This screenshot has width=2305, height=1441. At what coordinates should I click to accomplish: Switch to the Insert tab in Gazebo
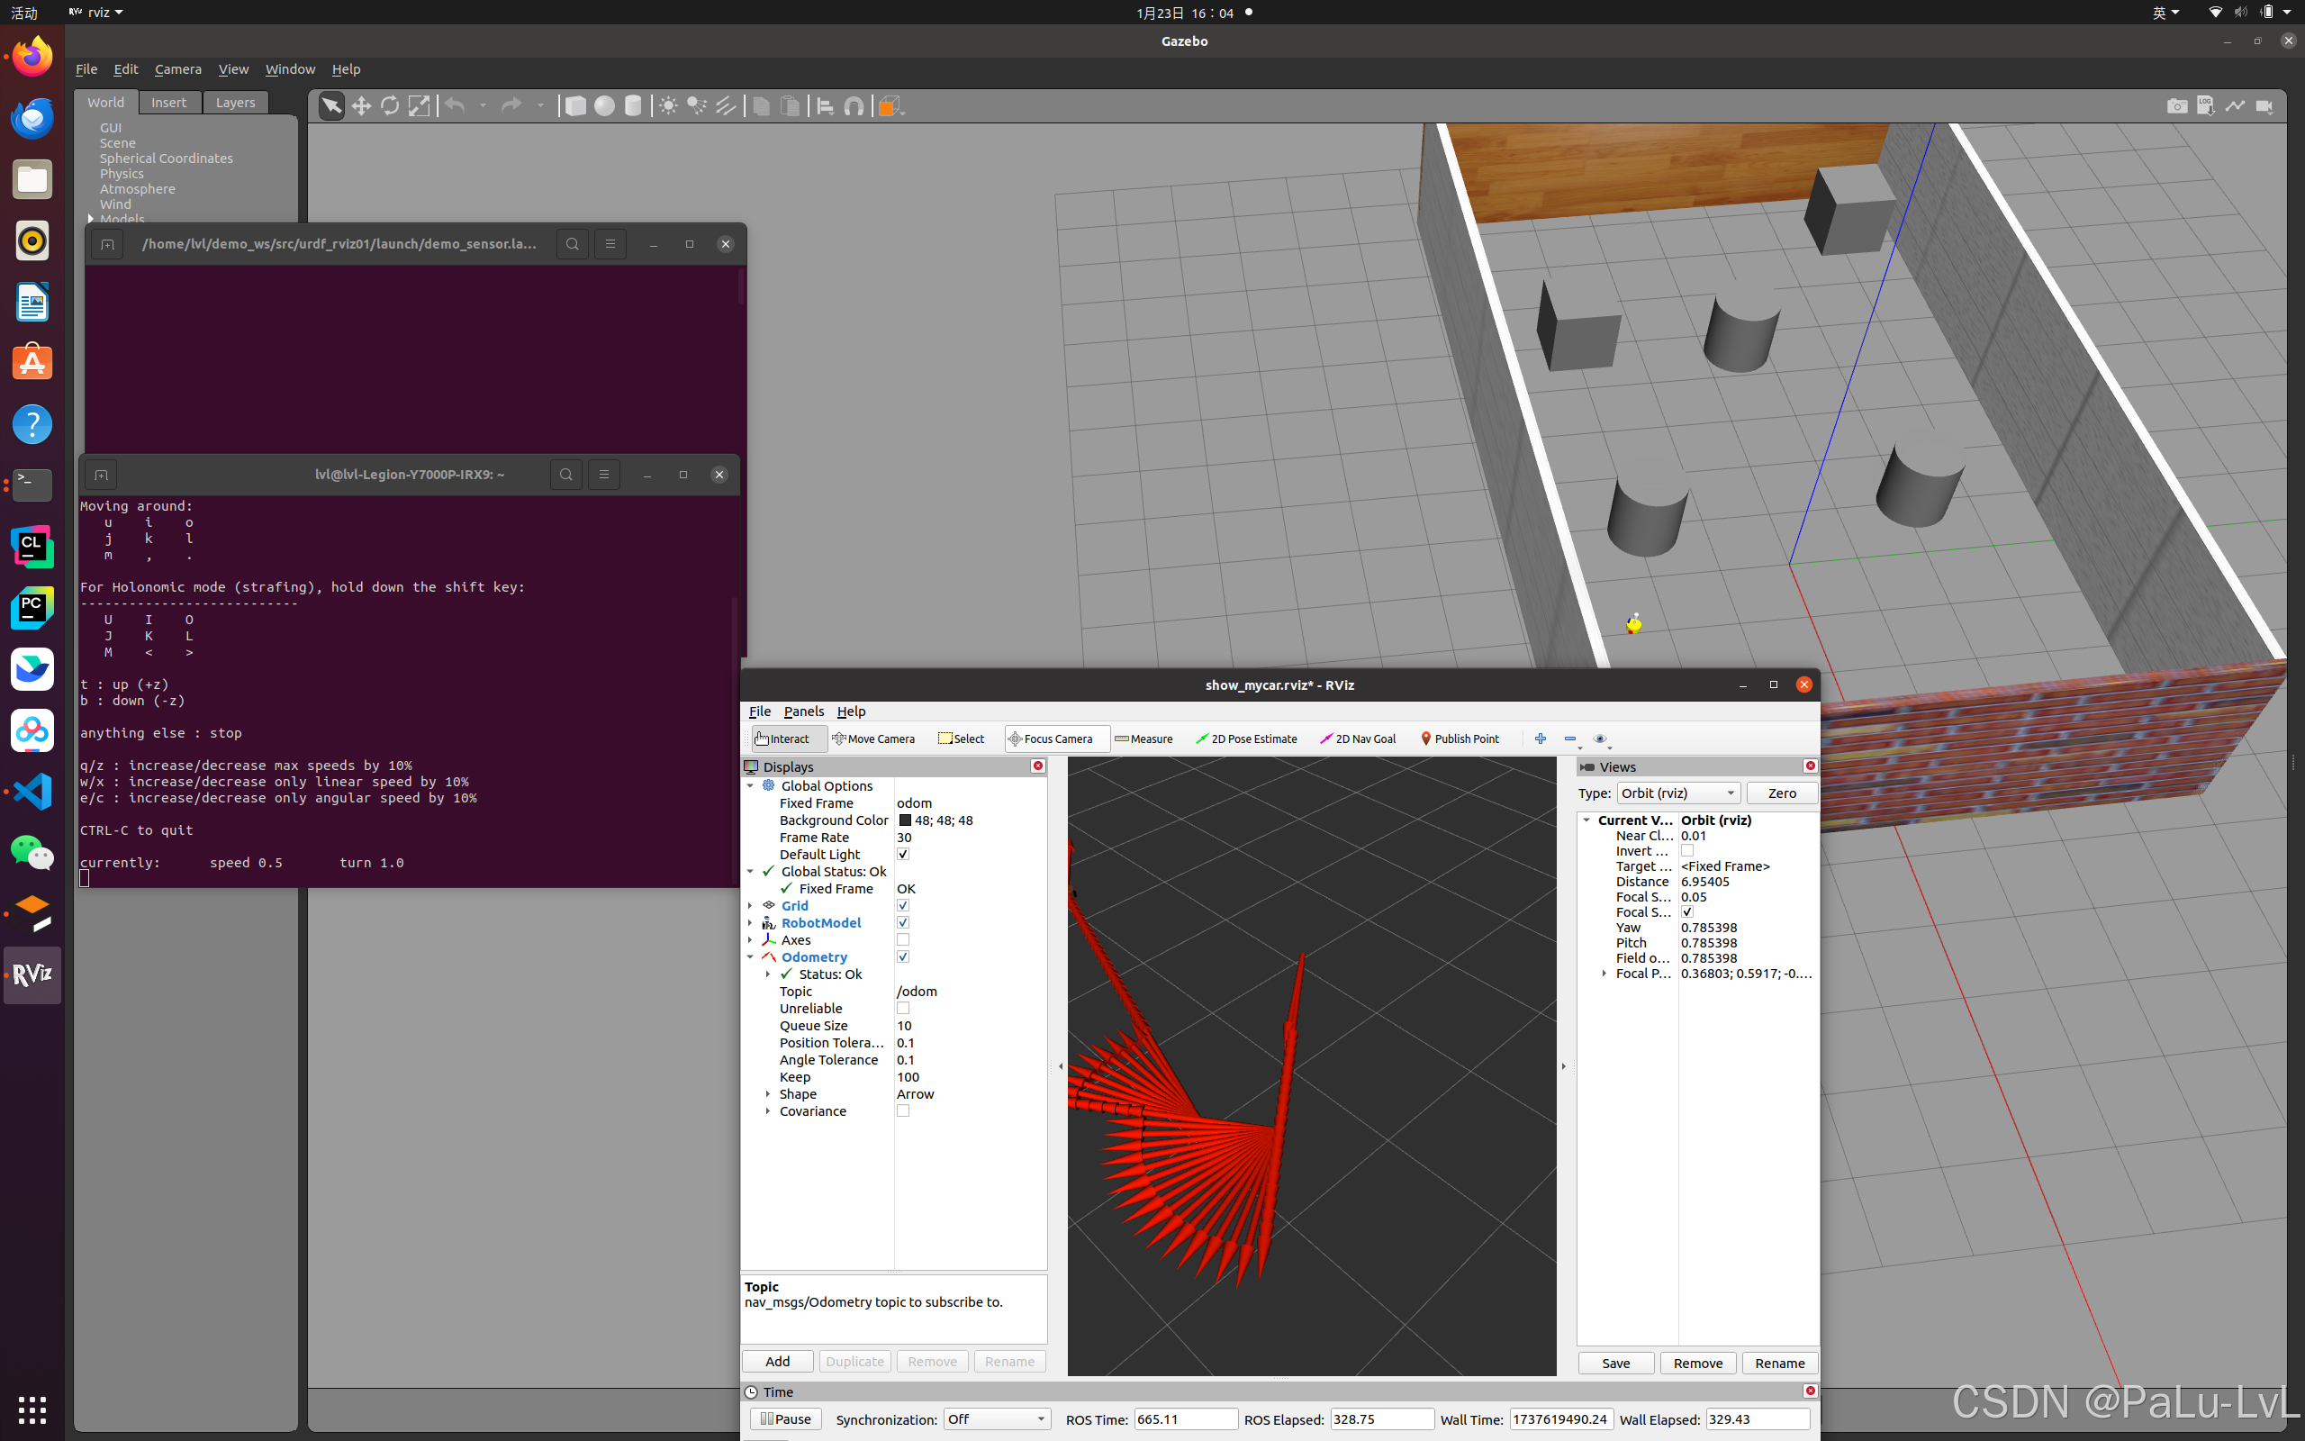[x=168, y=102]
